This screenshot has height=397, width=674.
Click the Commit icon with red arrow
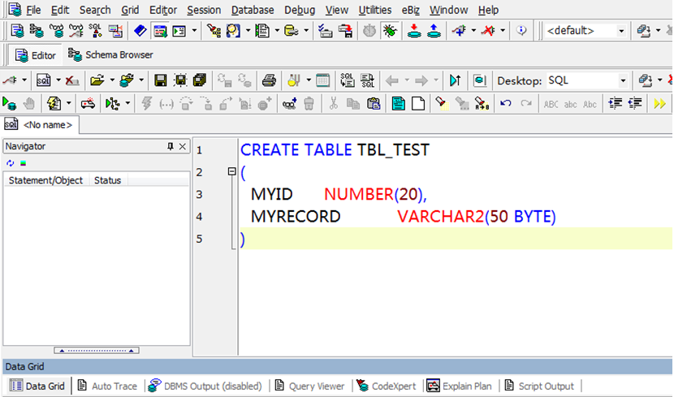(414, 31)
